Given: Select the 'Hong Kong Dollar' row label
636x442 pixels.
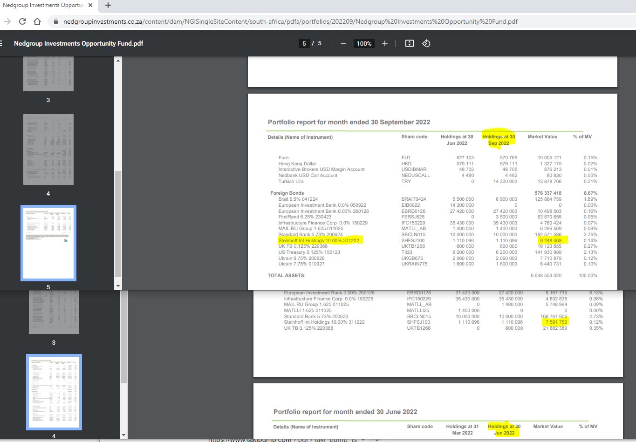Looking at the screenshot, I should click(x=297, y=163).
